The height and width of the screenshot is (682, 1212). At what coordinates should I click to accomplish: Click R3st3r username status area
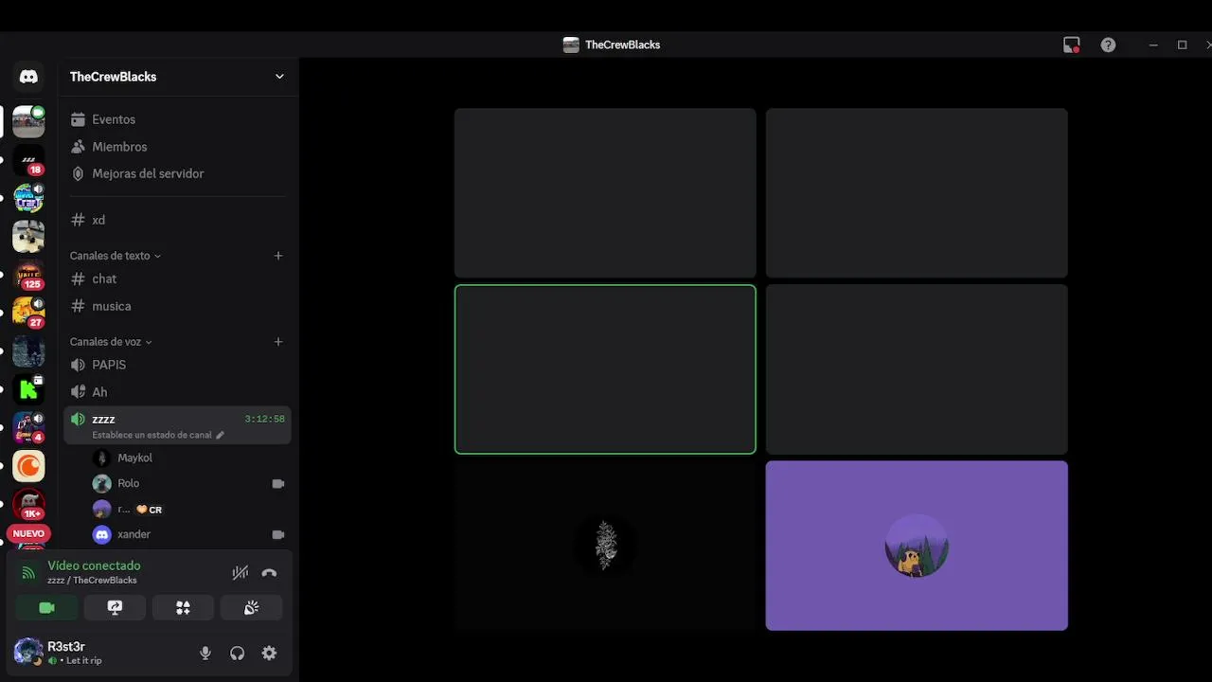[75, 653]
